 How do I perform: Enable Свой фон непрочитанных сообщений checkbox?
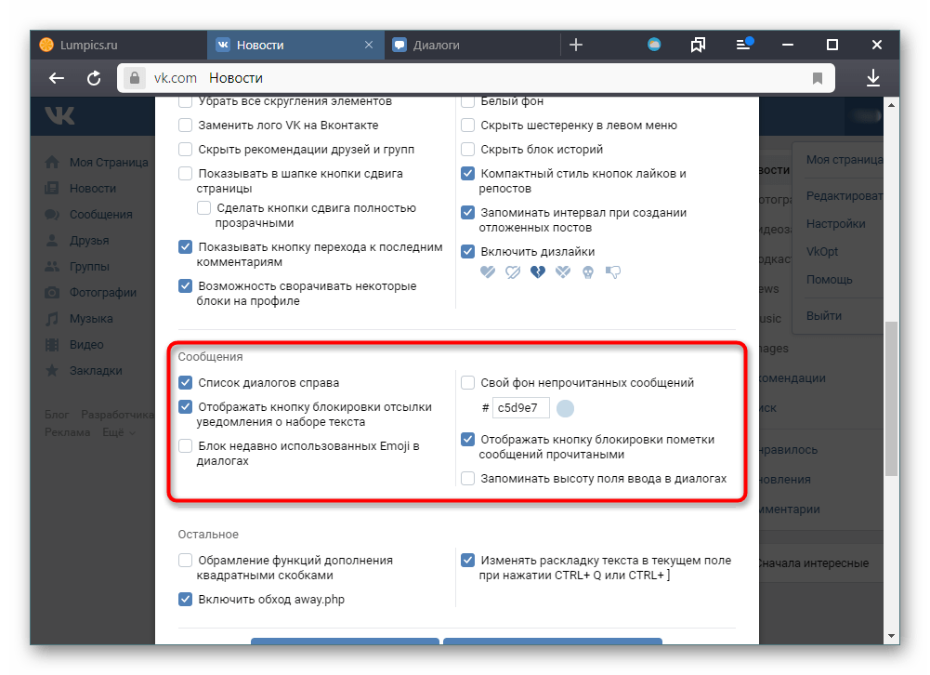[467, 382]
